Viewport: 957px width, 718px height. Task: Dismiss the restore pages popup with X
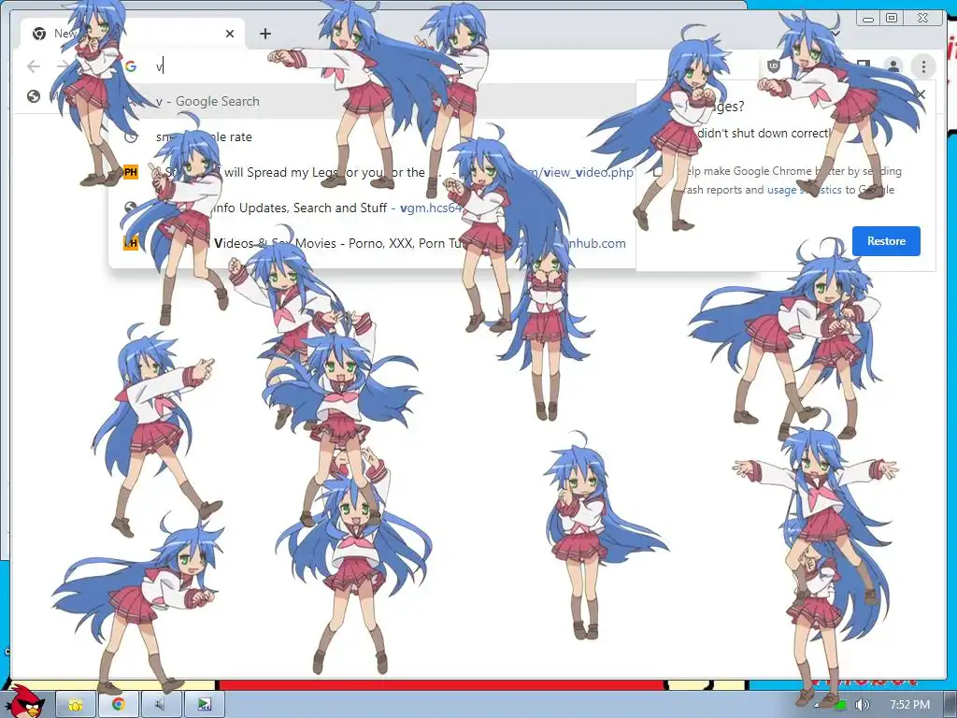[921, 94]
